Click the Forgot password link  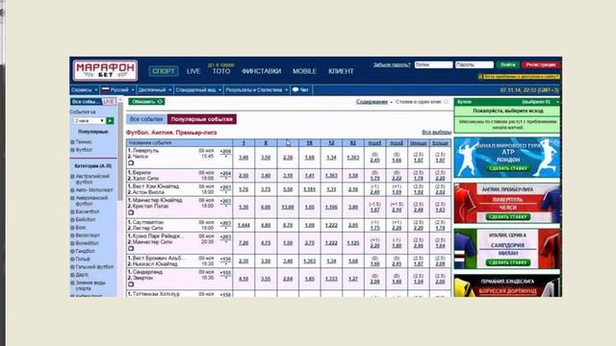392,64
